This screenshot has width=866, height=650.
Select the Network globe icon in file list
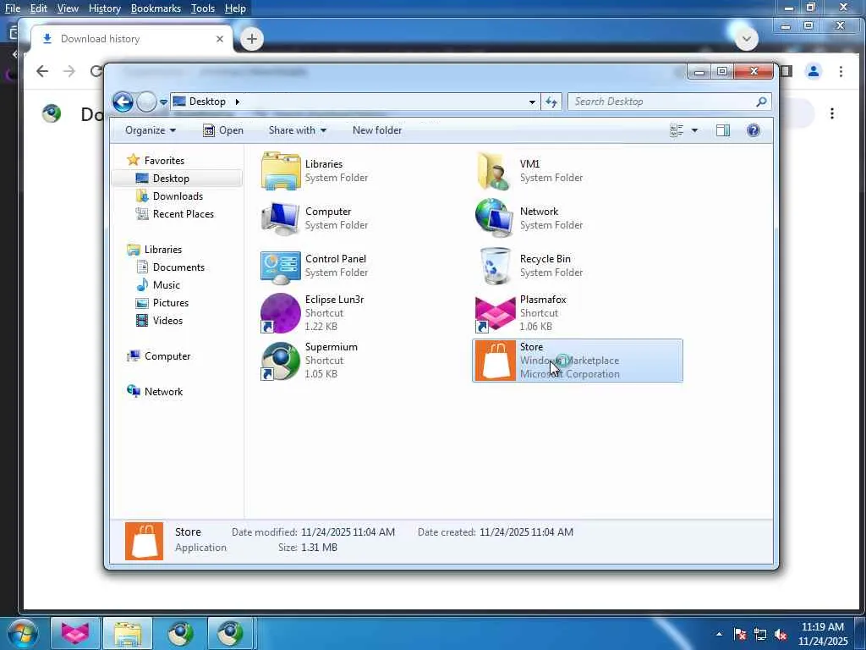click(x=494, y=218)
